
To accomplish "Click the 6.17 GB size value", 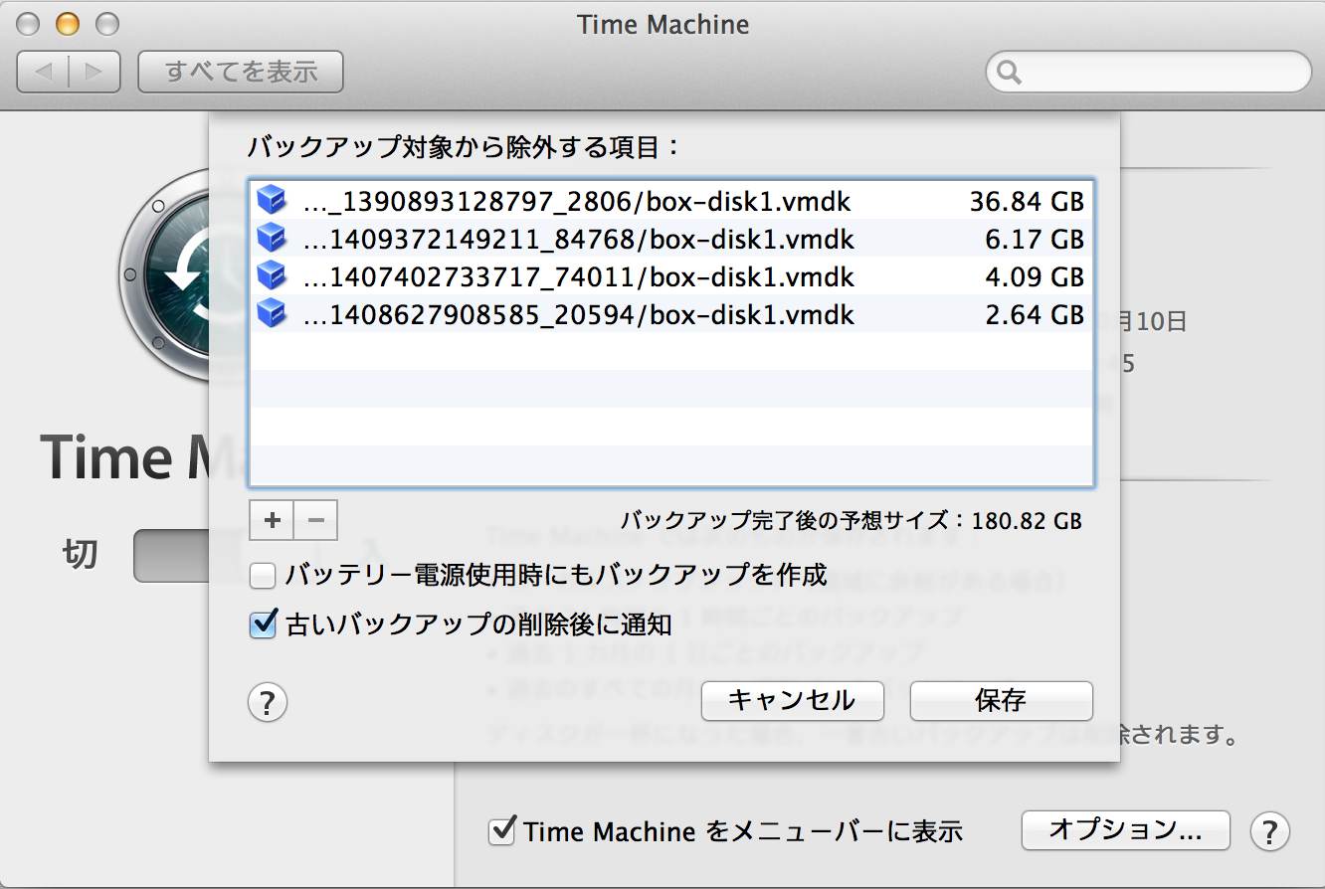I will coord(1036,239).
